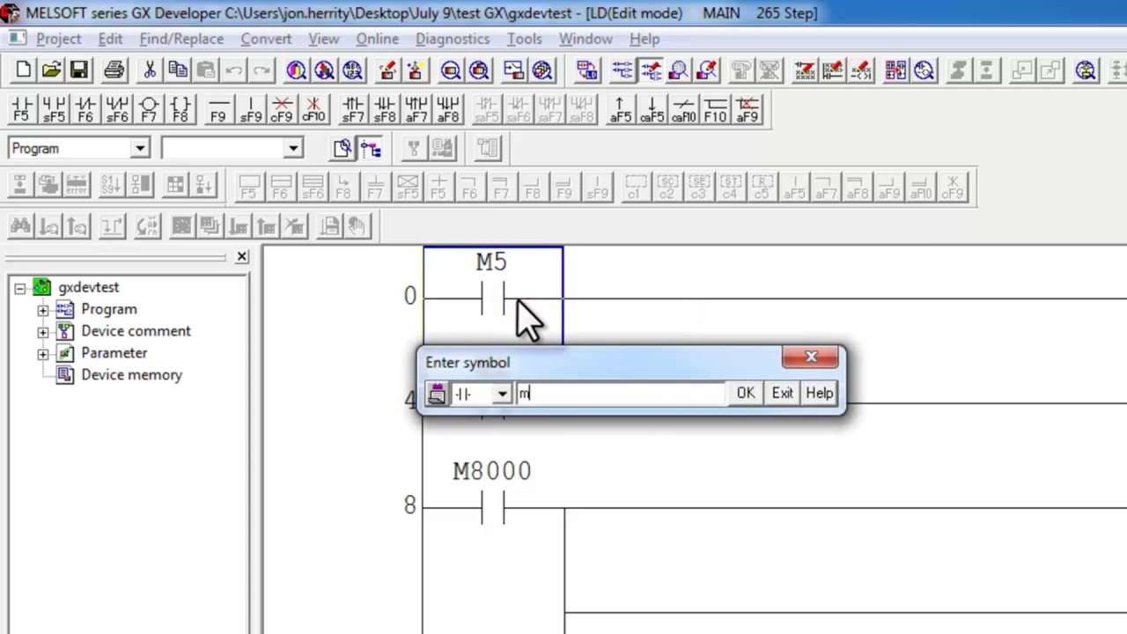Open the Diagnostics menu
The width and height of the screenshot is (1127, 634).
click(x=453, y=39)
